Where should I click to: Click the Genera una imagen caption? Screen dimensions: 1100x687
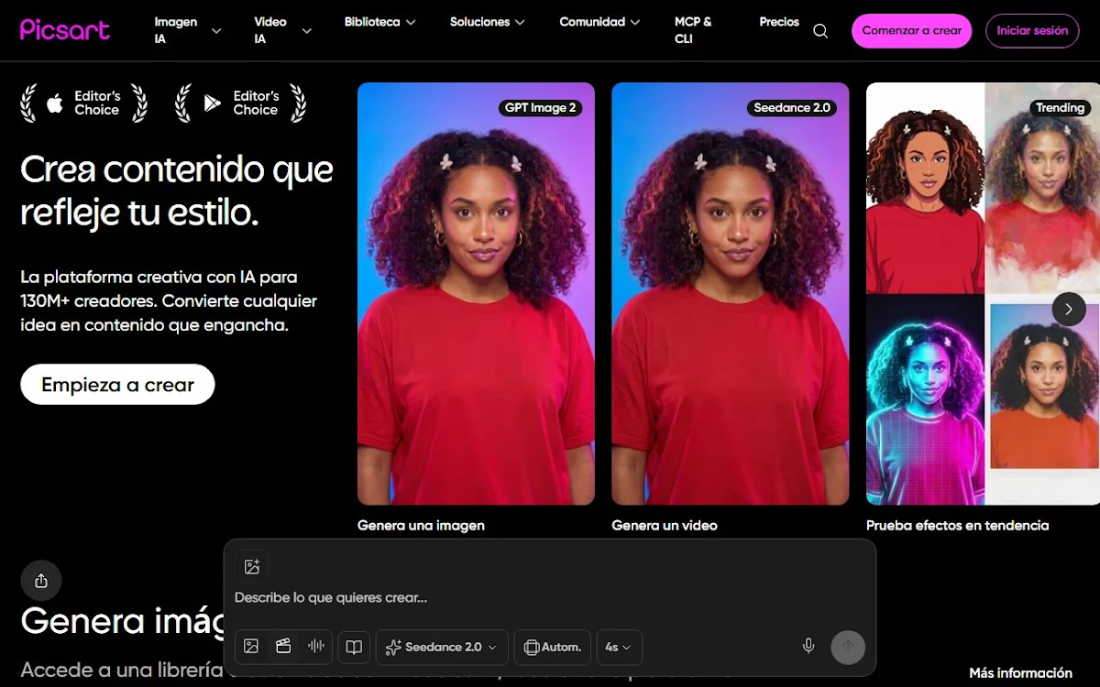(421, 525)
